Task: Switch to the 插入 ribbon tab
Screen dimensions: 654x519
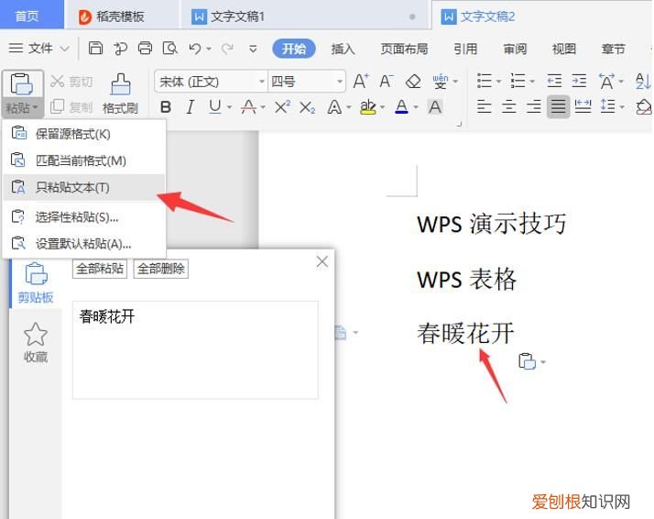Action: point(343,49)
